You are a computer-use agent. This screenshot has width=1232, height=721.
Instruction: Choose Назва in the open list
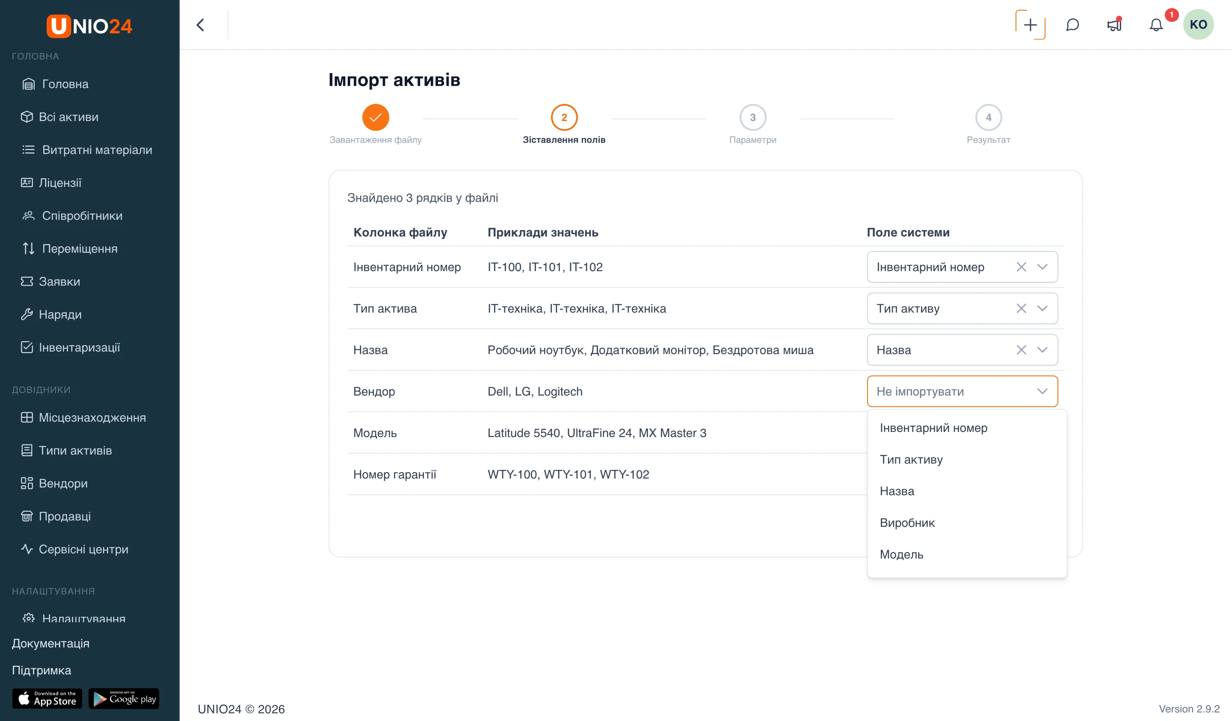tap(966, 491)
